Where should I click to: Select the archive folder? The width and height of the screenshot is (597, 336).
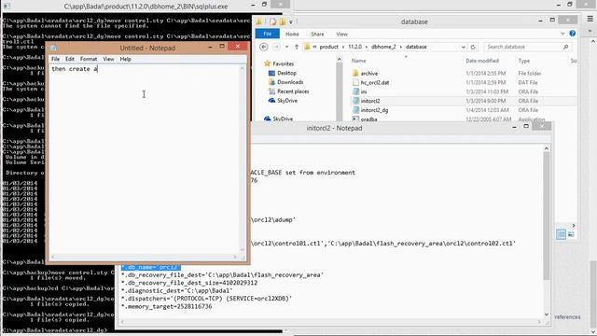pyautogui.click(x=369, y=74)
